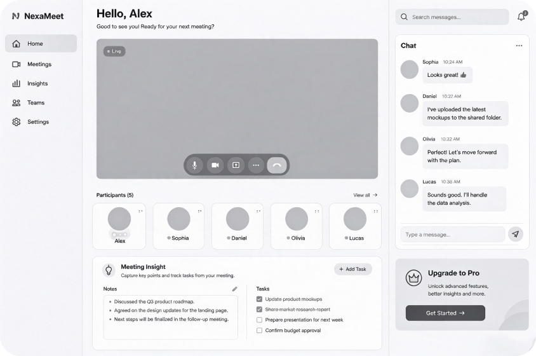536x356 pixels.
Task: Click the Notes text area
Action: click(171, 317)
